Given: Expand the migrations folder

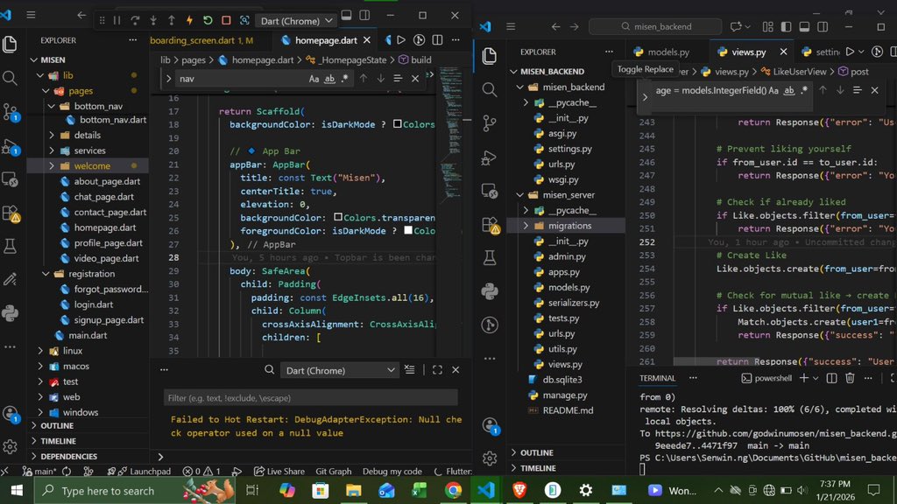Looking at the screenshot, I should (x=526, y=226).
